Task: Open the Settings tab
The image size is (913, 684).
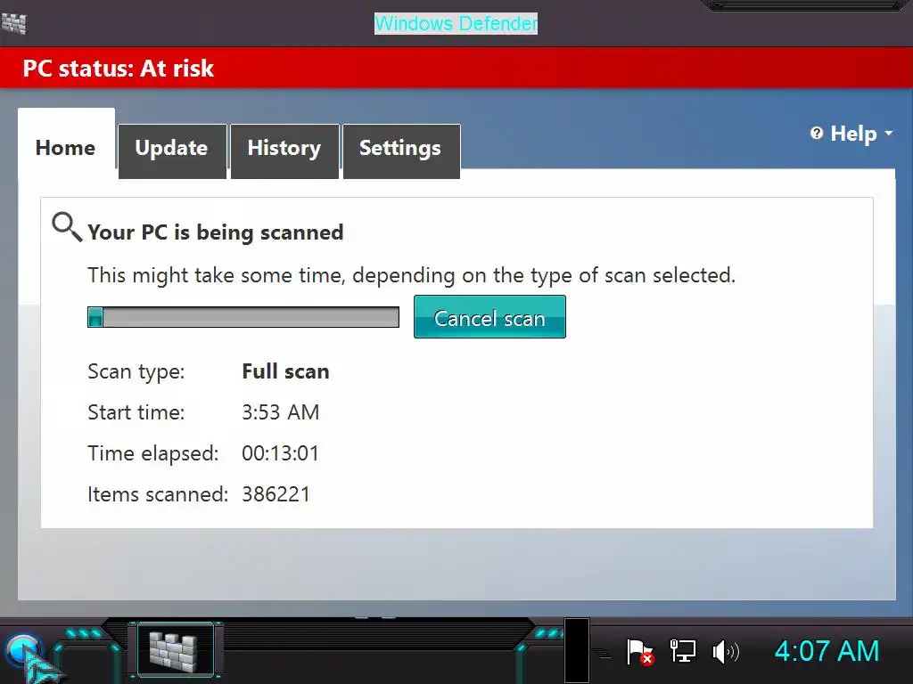Action: pyautogui.click(x=401, y=151)
